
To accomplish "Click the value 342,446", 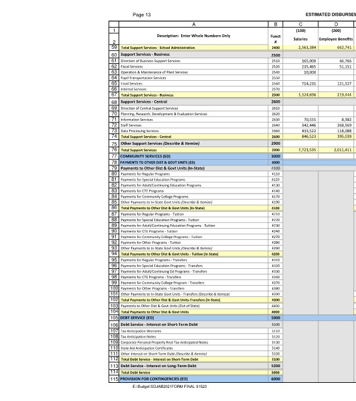I will click(300, 125).
